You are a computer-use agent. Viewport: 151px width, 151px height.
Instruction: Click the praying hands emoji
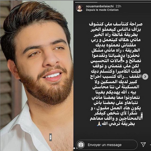[x=99, y=124]
